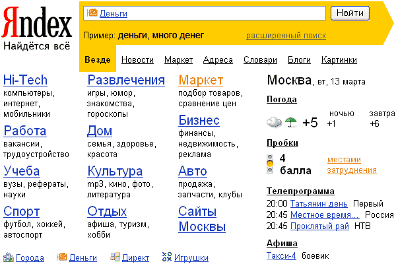Screen dimensions: 396x264
Task: Click the Yandex logo
Action: coord(37,22)
